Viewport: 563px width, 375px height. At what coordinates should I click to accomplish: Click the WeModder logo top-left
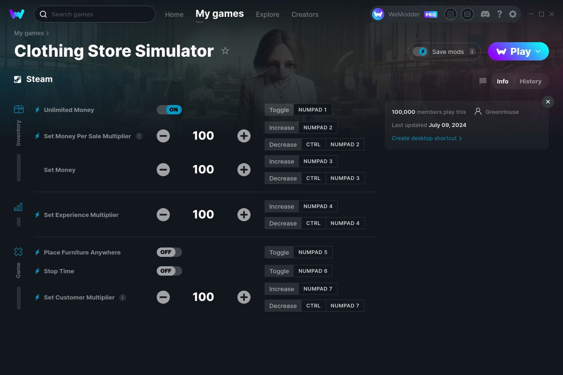coord(17,14)
